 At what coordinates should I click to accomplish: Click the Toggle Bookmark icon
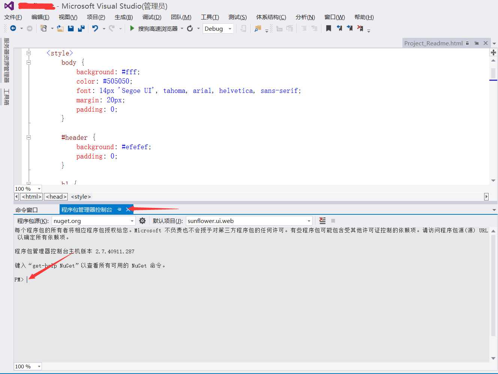pos(329,28)
